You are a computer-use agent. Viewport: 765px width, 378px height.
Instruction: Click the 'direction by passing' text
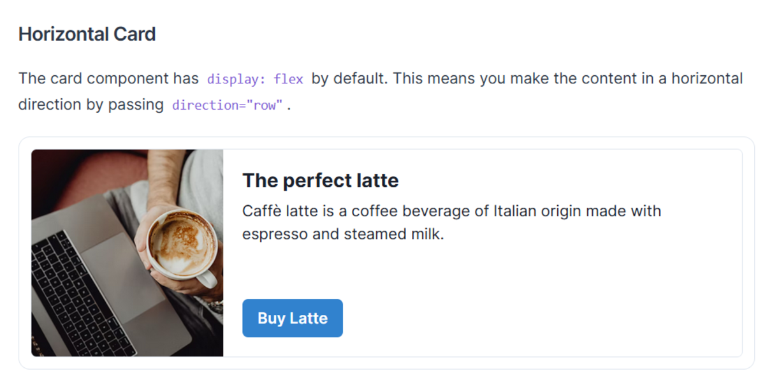pyautogui.click(x=91, y=105)
